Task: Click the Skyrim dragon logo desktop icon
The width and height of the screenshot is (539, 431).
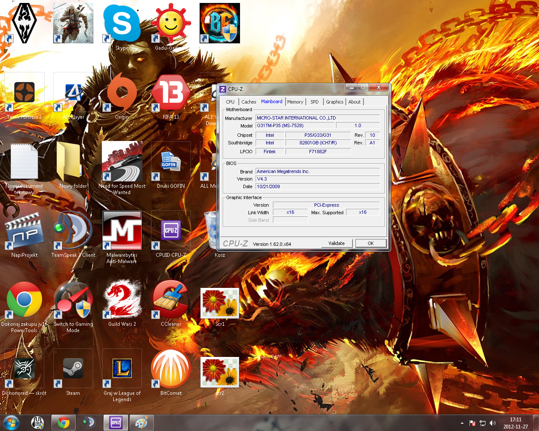Action: 24,24
